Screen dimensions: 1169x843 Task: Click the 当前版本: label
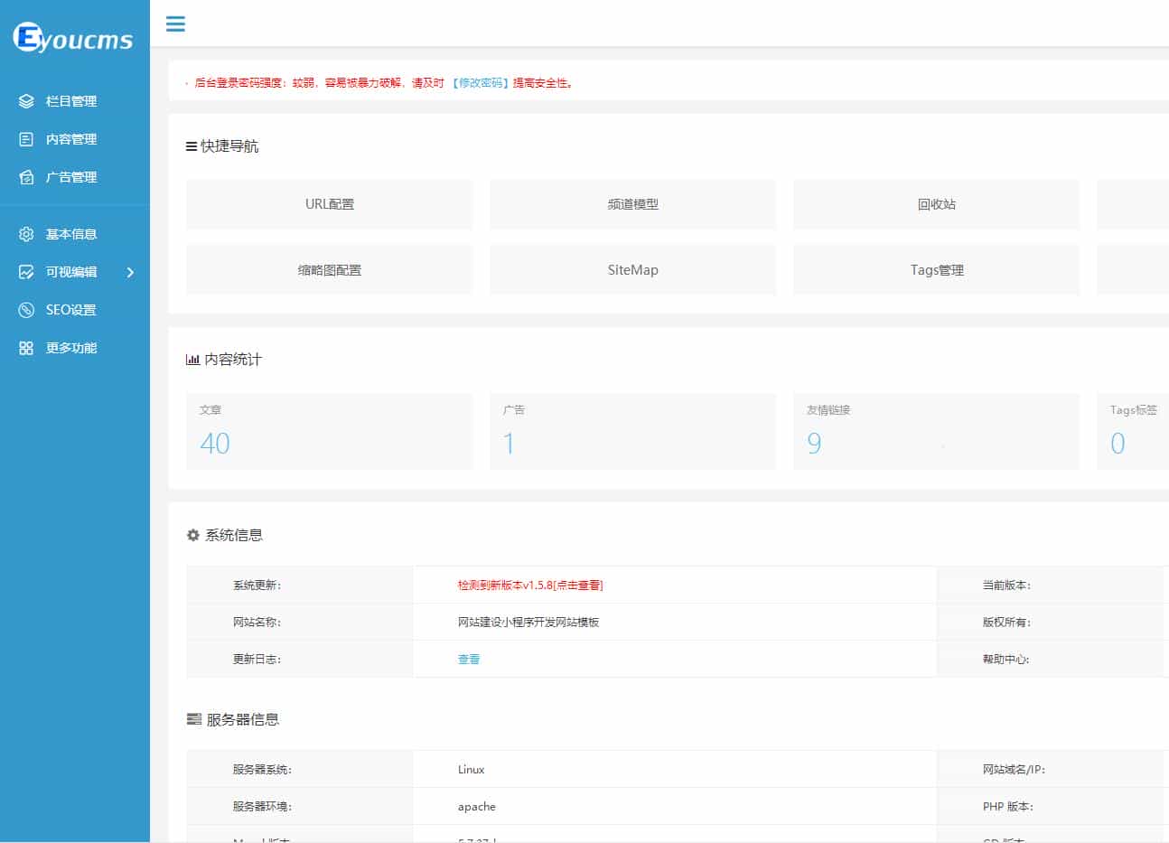point(1007,585)
